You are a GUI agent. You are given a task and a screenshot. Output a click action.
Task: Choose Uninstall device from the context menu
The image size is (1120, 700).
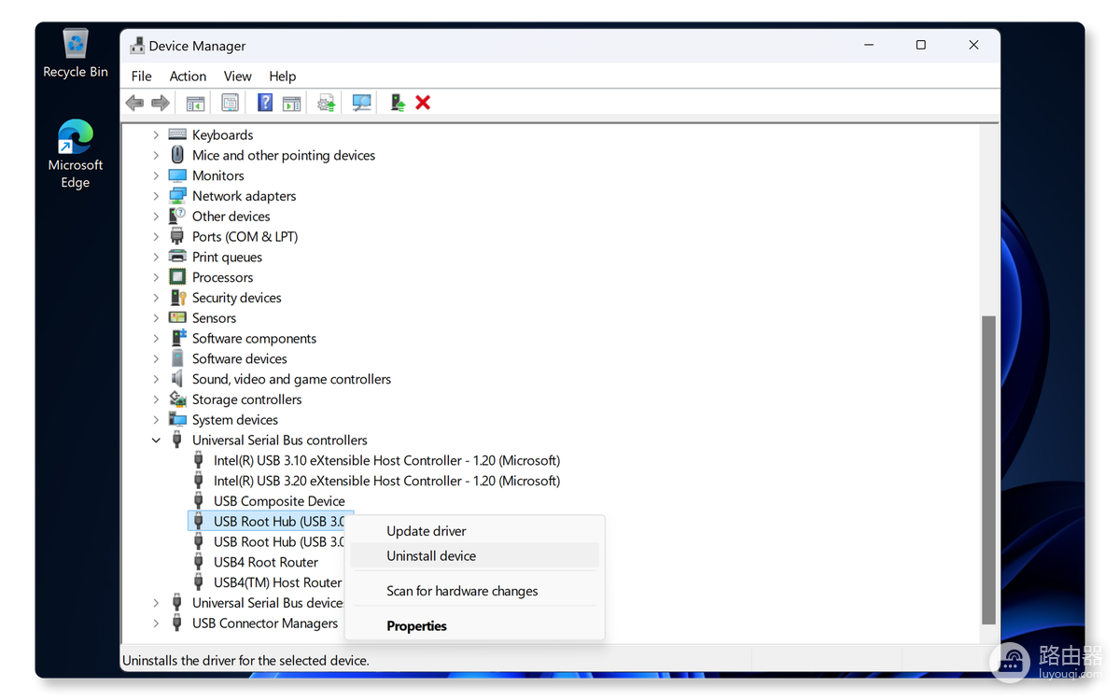(473, 555)
